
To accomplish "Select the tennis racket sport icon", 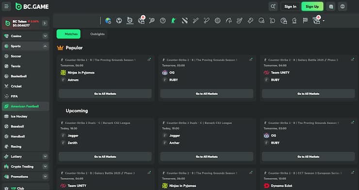I will coord(151,21).
